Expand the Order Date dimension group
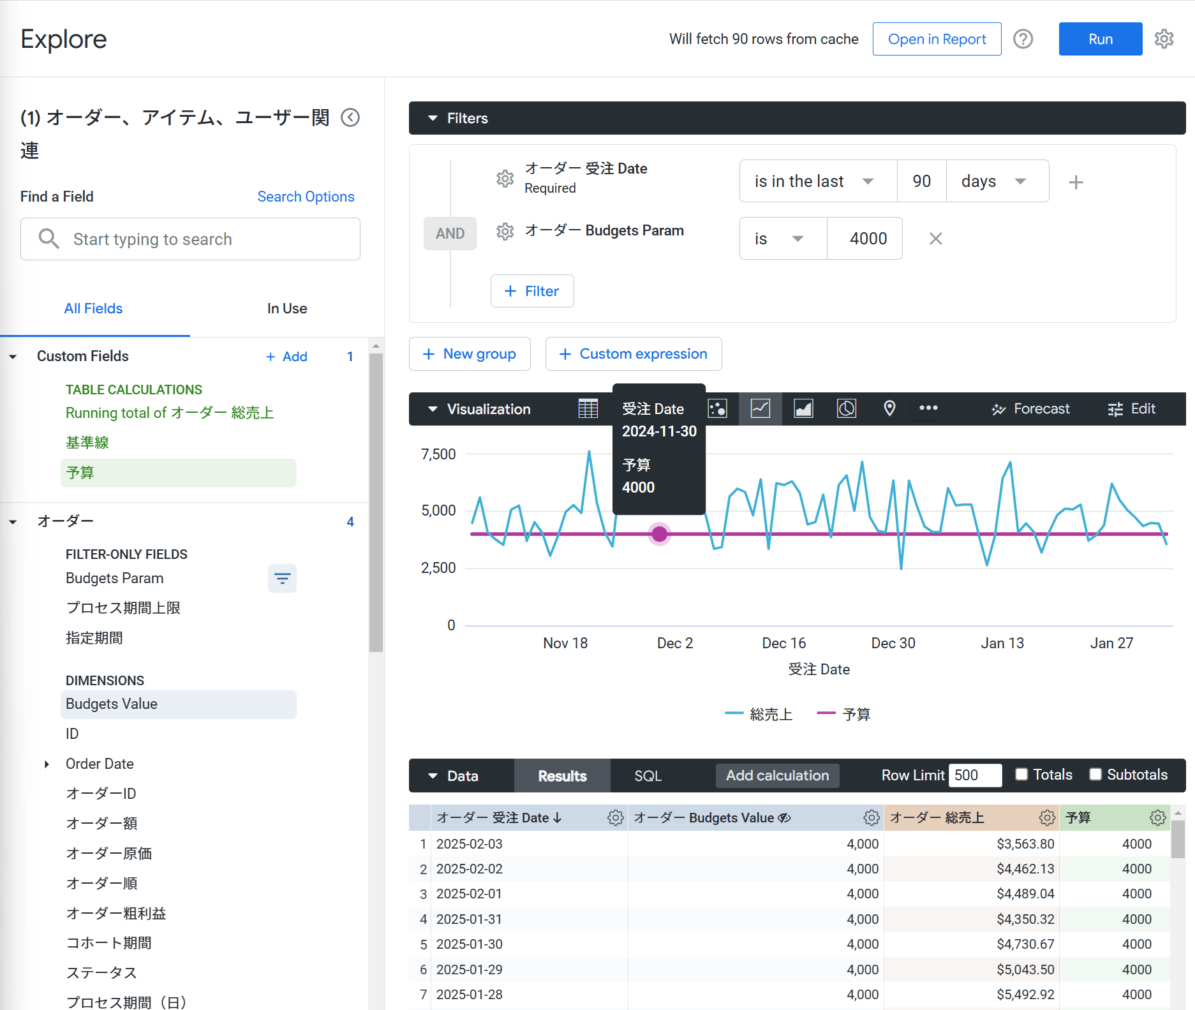Viewport: 1195px width, 1010px height. (47, 764)
